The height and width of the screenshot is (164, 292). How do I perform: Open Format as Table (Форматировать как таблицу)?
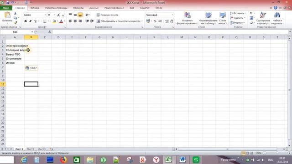[x=208, y=18]
